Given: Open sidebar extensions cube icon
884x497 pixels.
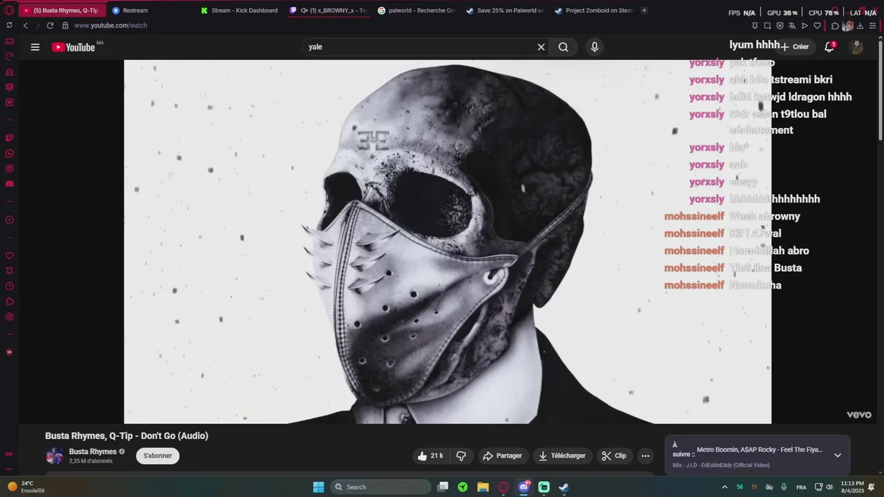Looking at the screenshot, I should tap(10, 301).
